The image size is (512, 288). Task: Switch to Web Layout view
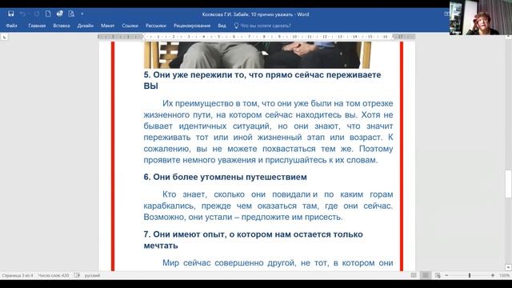coord(438,275)
